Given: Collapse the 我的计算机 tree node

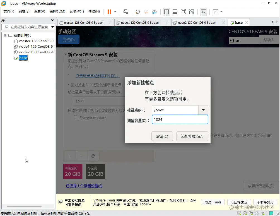Looking at the screenshot, I should (x=5, y=35).
